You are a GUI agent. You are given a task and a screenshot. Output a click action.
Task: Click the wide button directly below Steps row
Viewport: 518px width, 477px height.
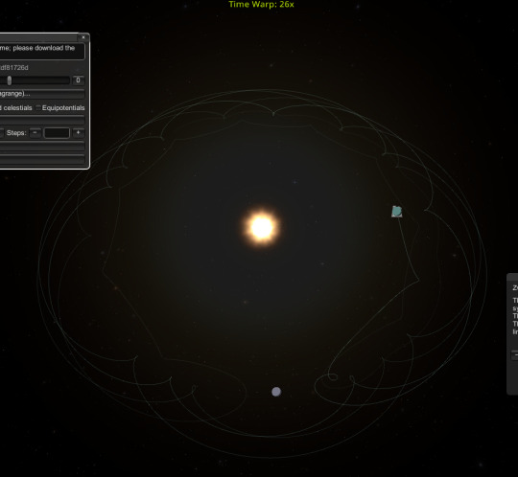[42, 146]
